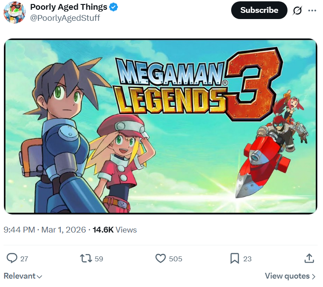Click the Poorly Aged Things display name

tap(69, 7)
